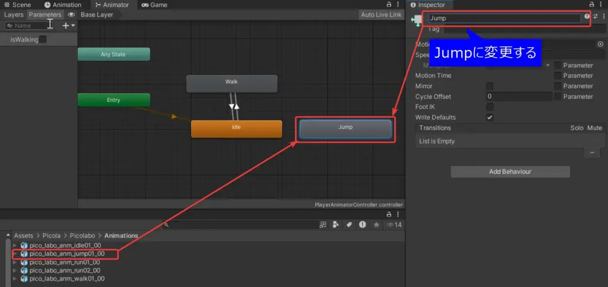Select the pico_labo_anm_jump01_00 asset
The image size is (608, 287).
click(66, 254)
